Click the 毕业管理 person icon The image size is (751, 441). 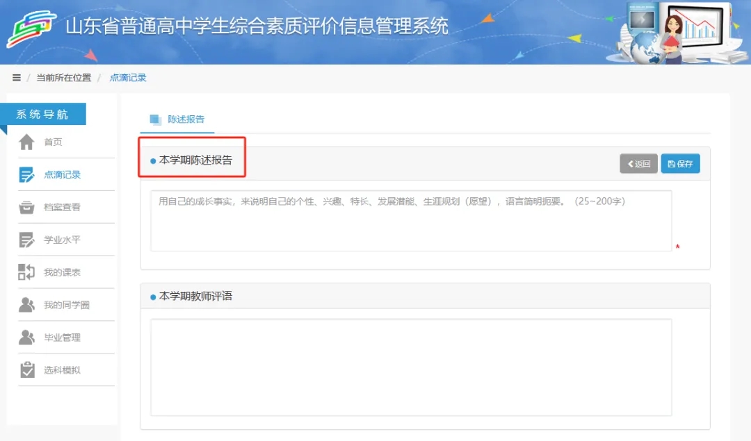point(26,338)
